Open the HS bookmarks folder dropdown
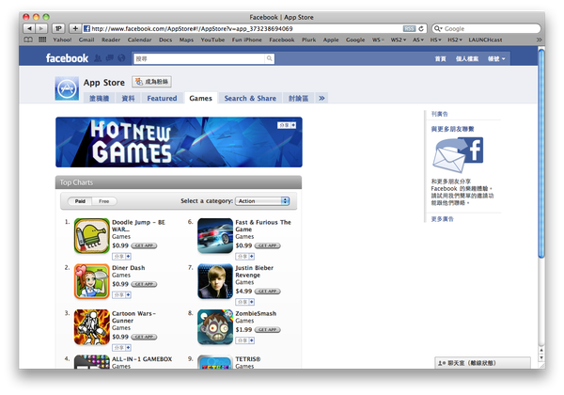Image resolution: width=564 pixels, height=395 pixels. (435, 39)
